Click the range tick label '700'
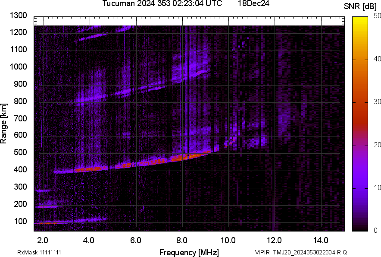Image resolution: width=381 pixels, height=257 pixels. coord(20,118)
